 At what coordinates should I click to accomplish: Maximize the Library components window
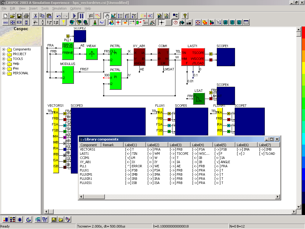click(x=272, y=139)
